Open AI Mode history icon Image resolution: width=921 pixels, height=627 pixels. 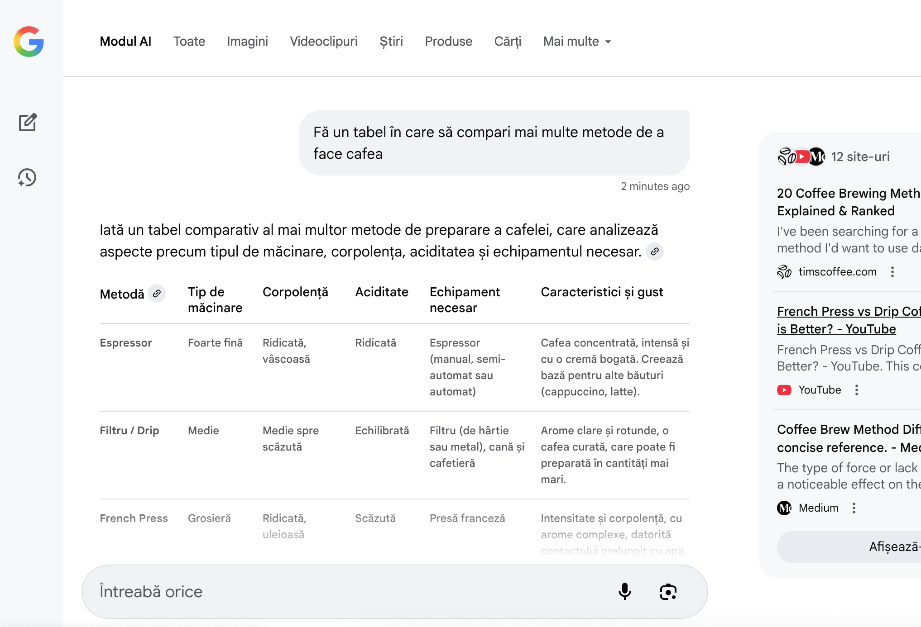pyautogui.click(x=27, y=177)
